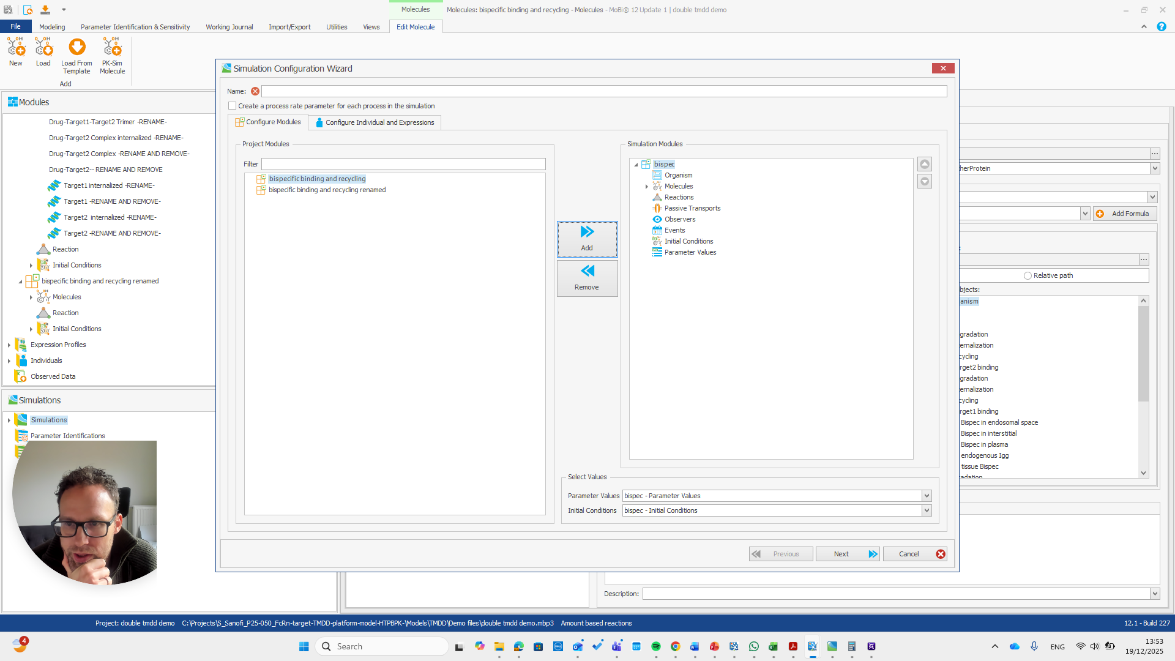Select the Relative path radio button

(x=1028, y=275)
